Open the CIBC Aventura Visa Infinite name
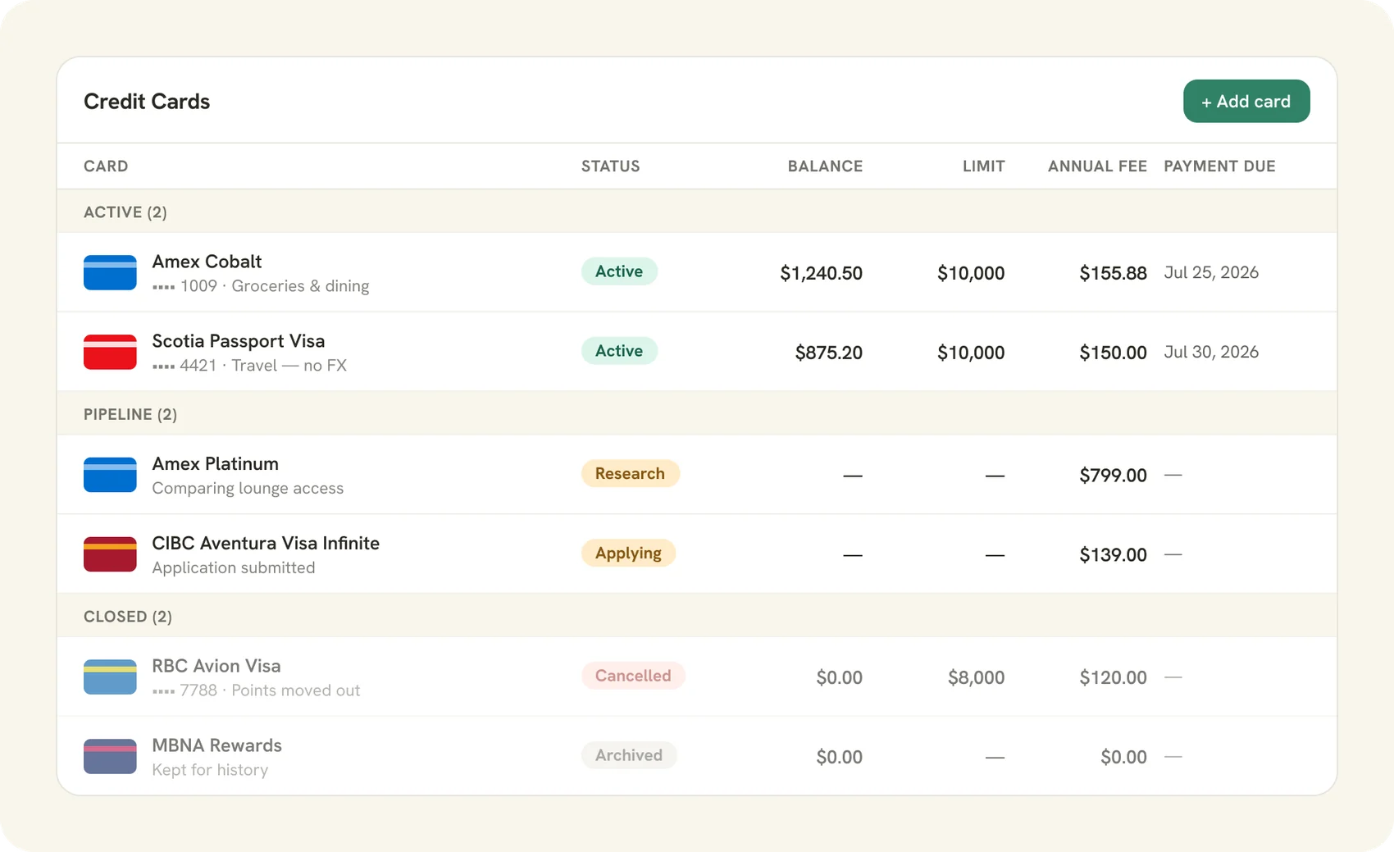1394x852 pixels. (266, 544)
